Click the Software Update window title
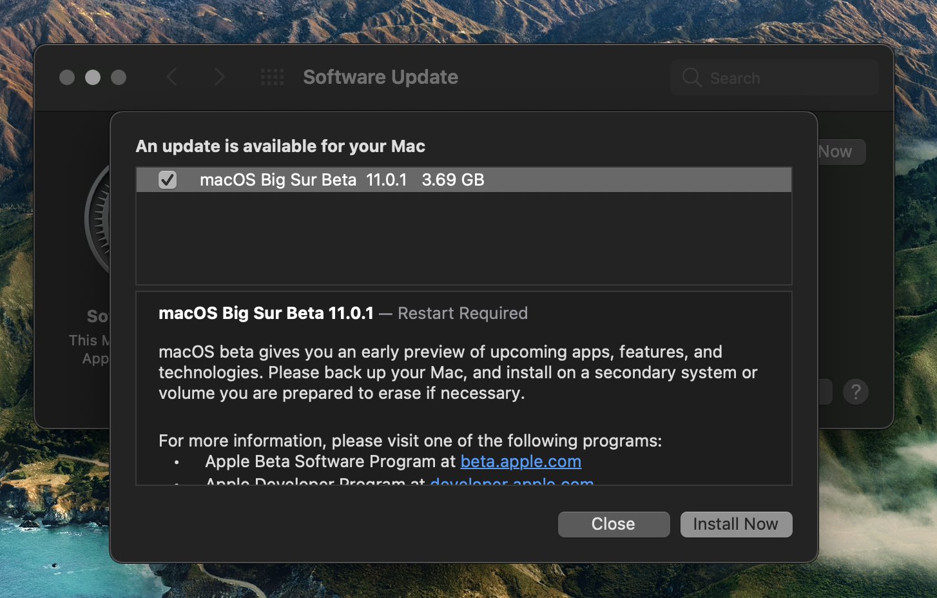 381,77
